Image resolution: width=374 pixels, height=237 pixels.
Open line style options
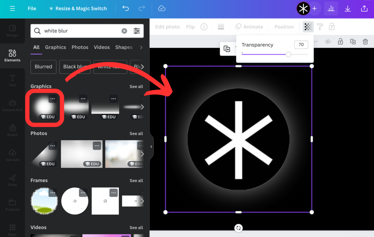[221, 27]
